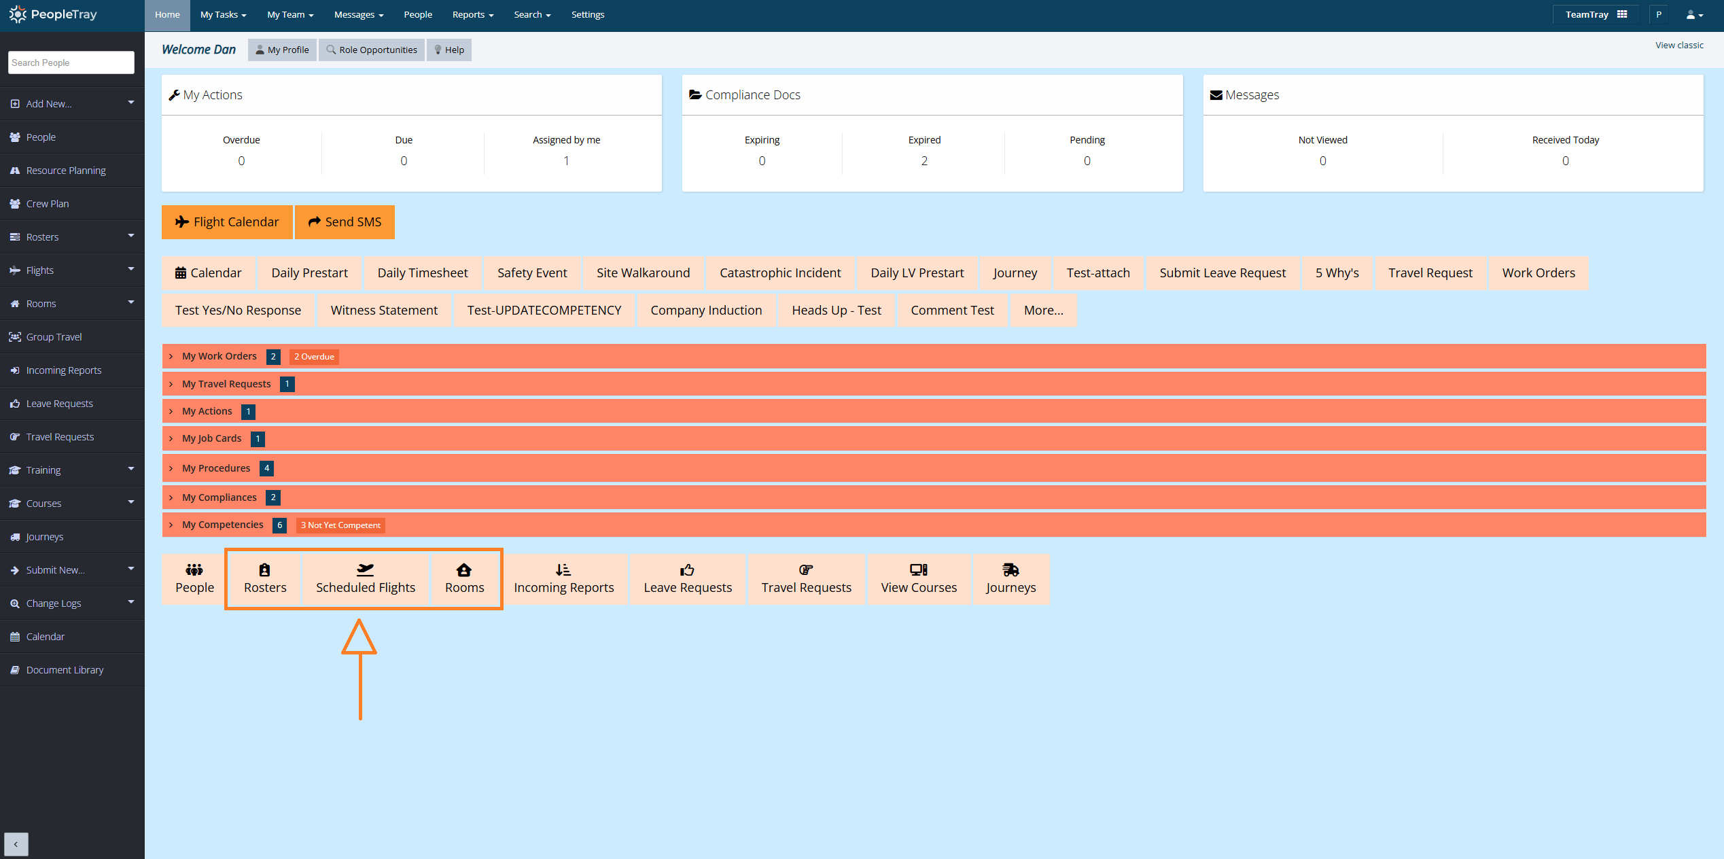Open Scheduled Flights tile with plane icon
The width and height of the screenshot is (1724, 859).
tap(365, 579)
